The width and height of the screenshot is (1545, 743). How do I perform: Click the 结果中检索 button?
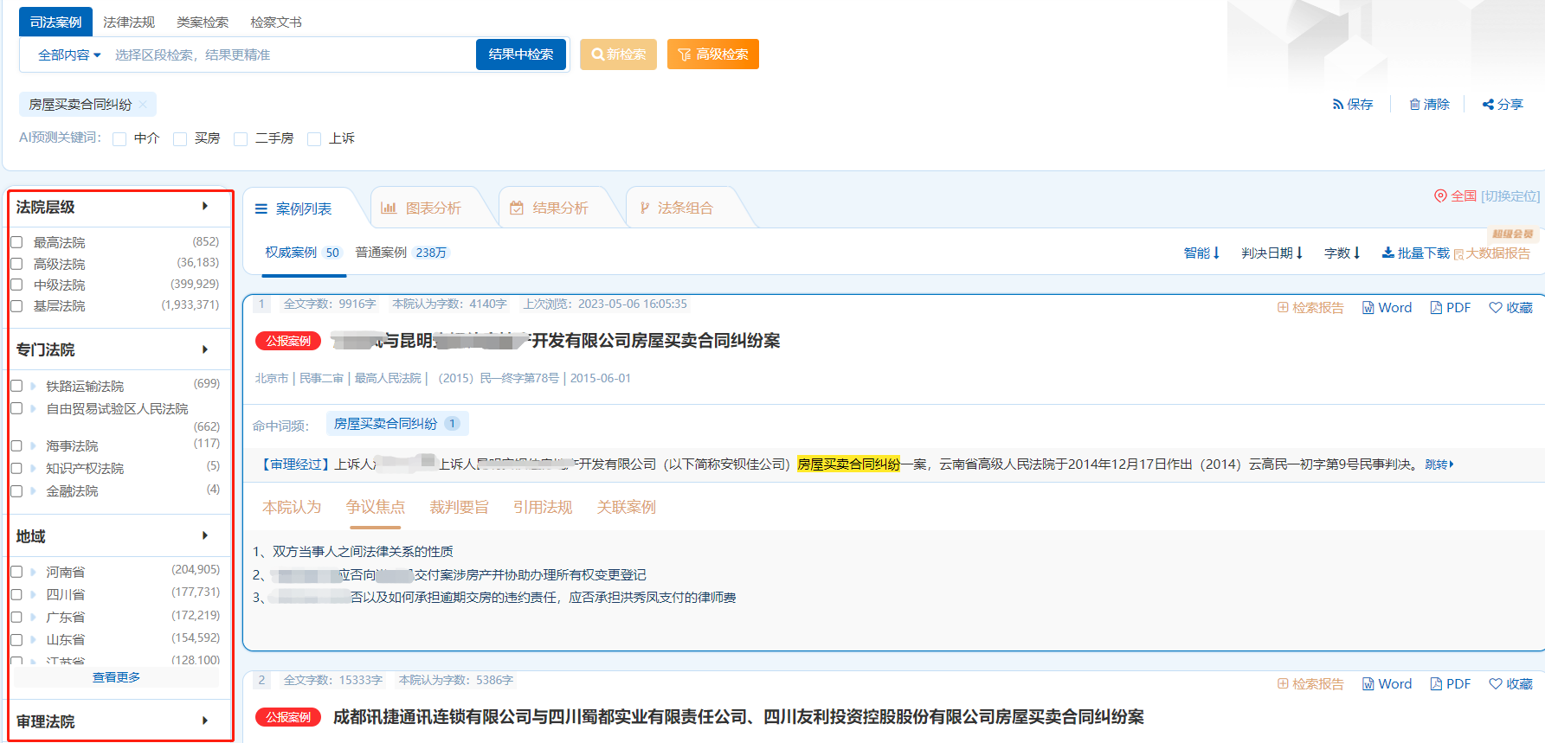tap(521, 54)
